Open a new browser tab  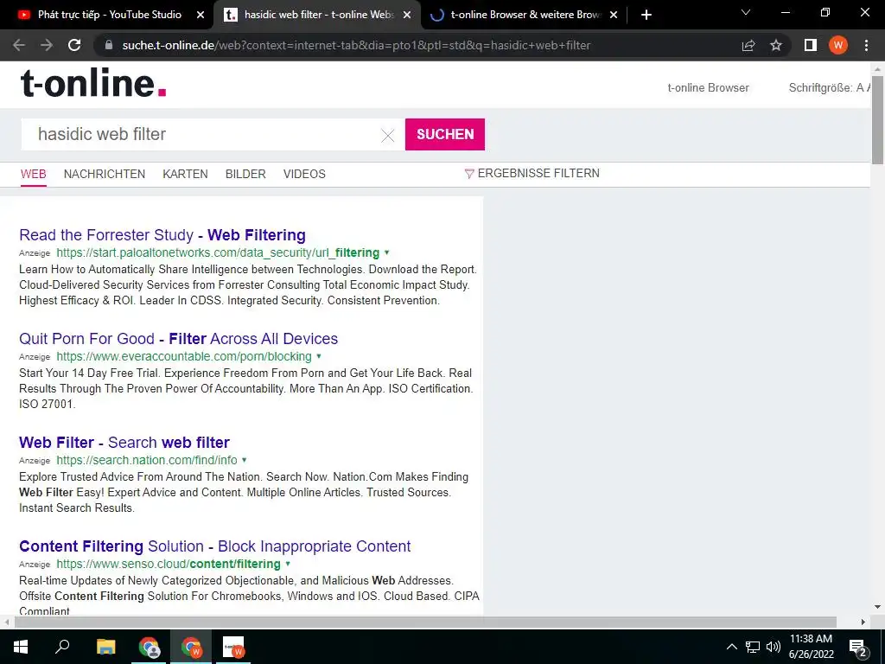646,16
